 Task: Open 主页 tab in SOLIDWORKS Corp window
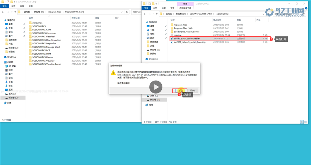click(x=13, y=6)
